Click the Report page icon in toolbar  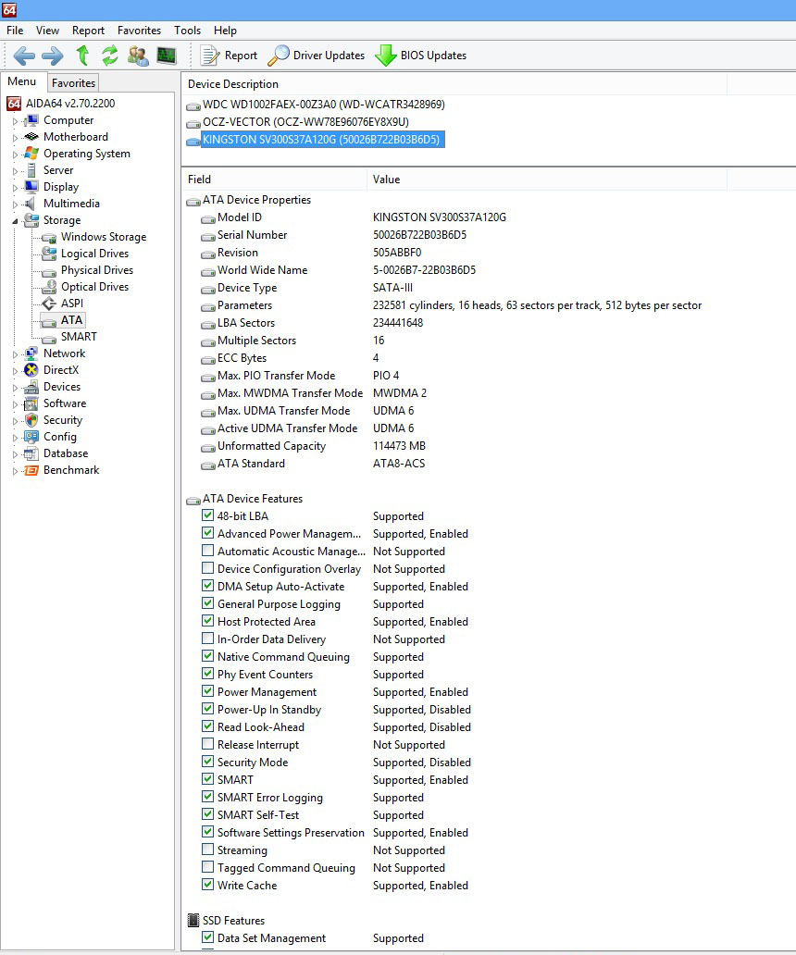(210, 56)
